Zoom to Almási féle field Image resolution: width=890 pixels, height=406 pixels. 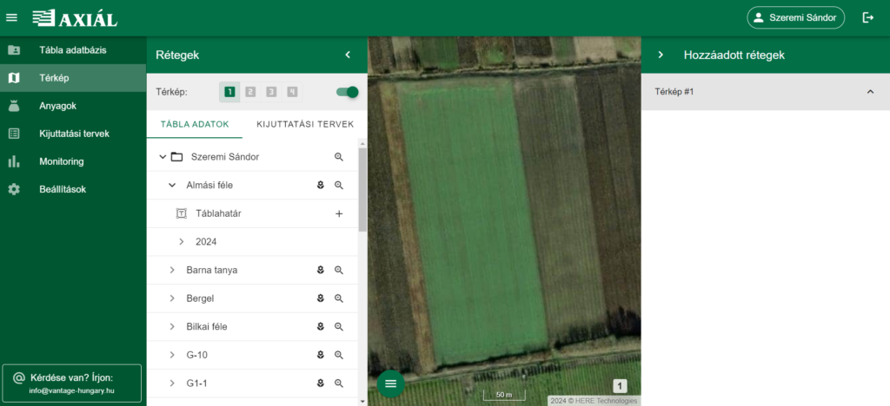pyautogui.click(x=339, y=186)
